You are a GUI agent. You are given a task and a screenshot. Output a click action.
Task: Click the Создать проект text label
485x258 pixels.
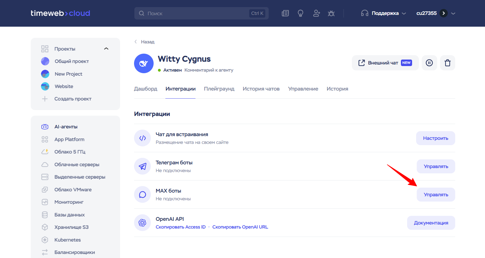pos(73,99)
